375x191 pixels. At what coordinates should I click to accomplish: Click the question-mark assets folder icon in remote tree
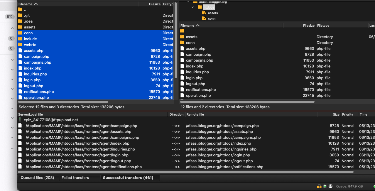pos(204,13)
